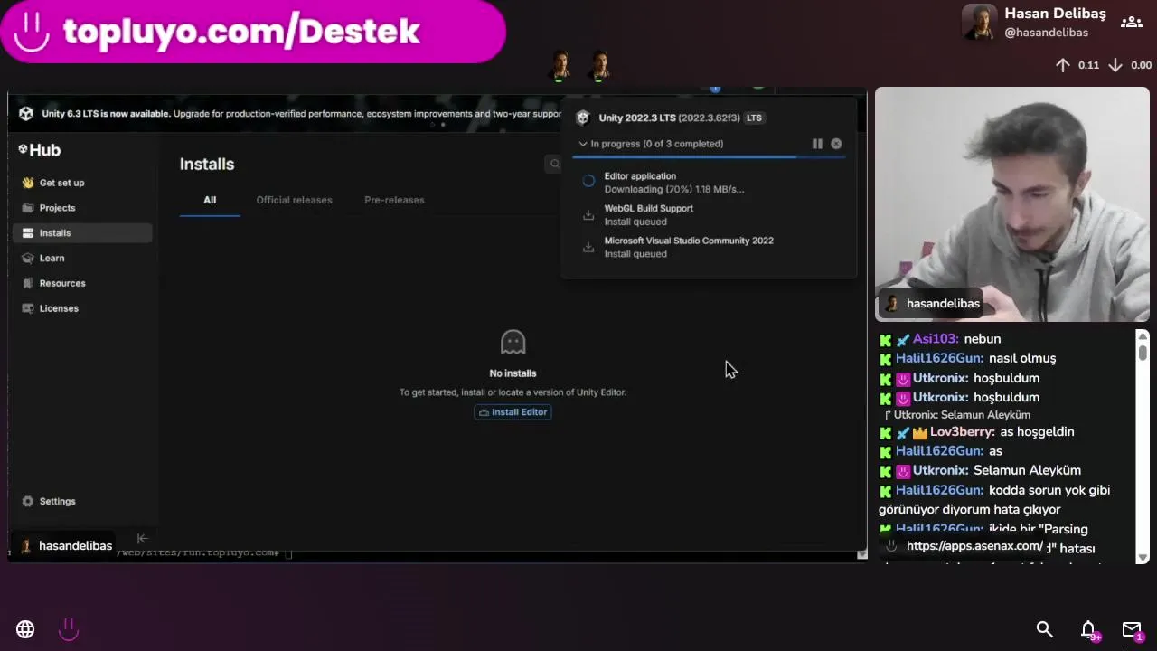The width and height of the screenshot is (1157, 651).
Task: Click the hasandelibas name tag on the webcam
Action: 933,304
